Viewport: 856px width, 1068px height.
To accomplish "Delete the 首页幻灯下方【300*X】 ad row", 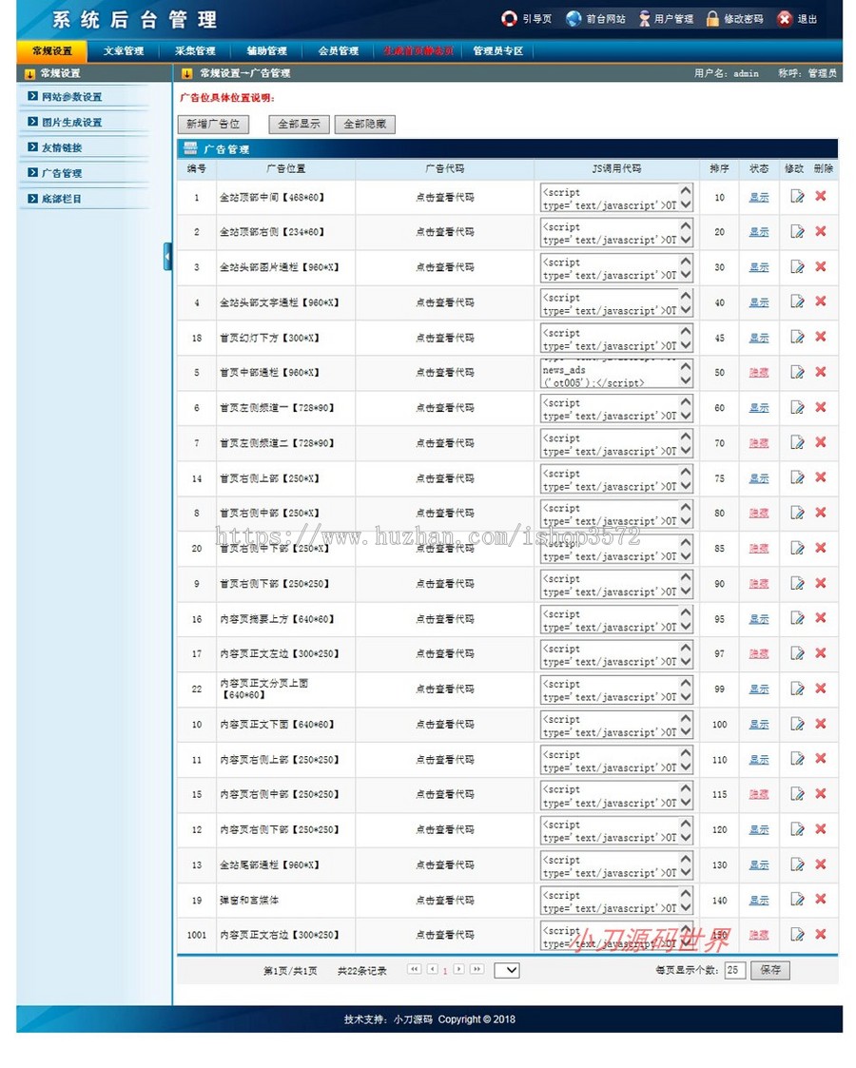I will (821, 338).
